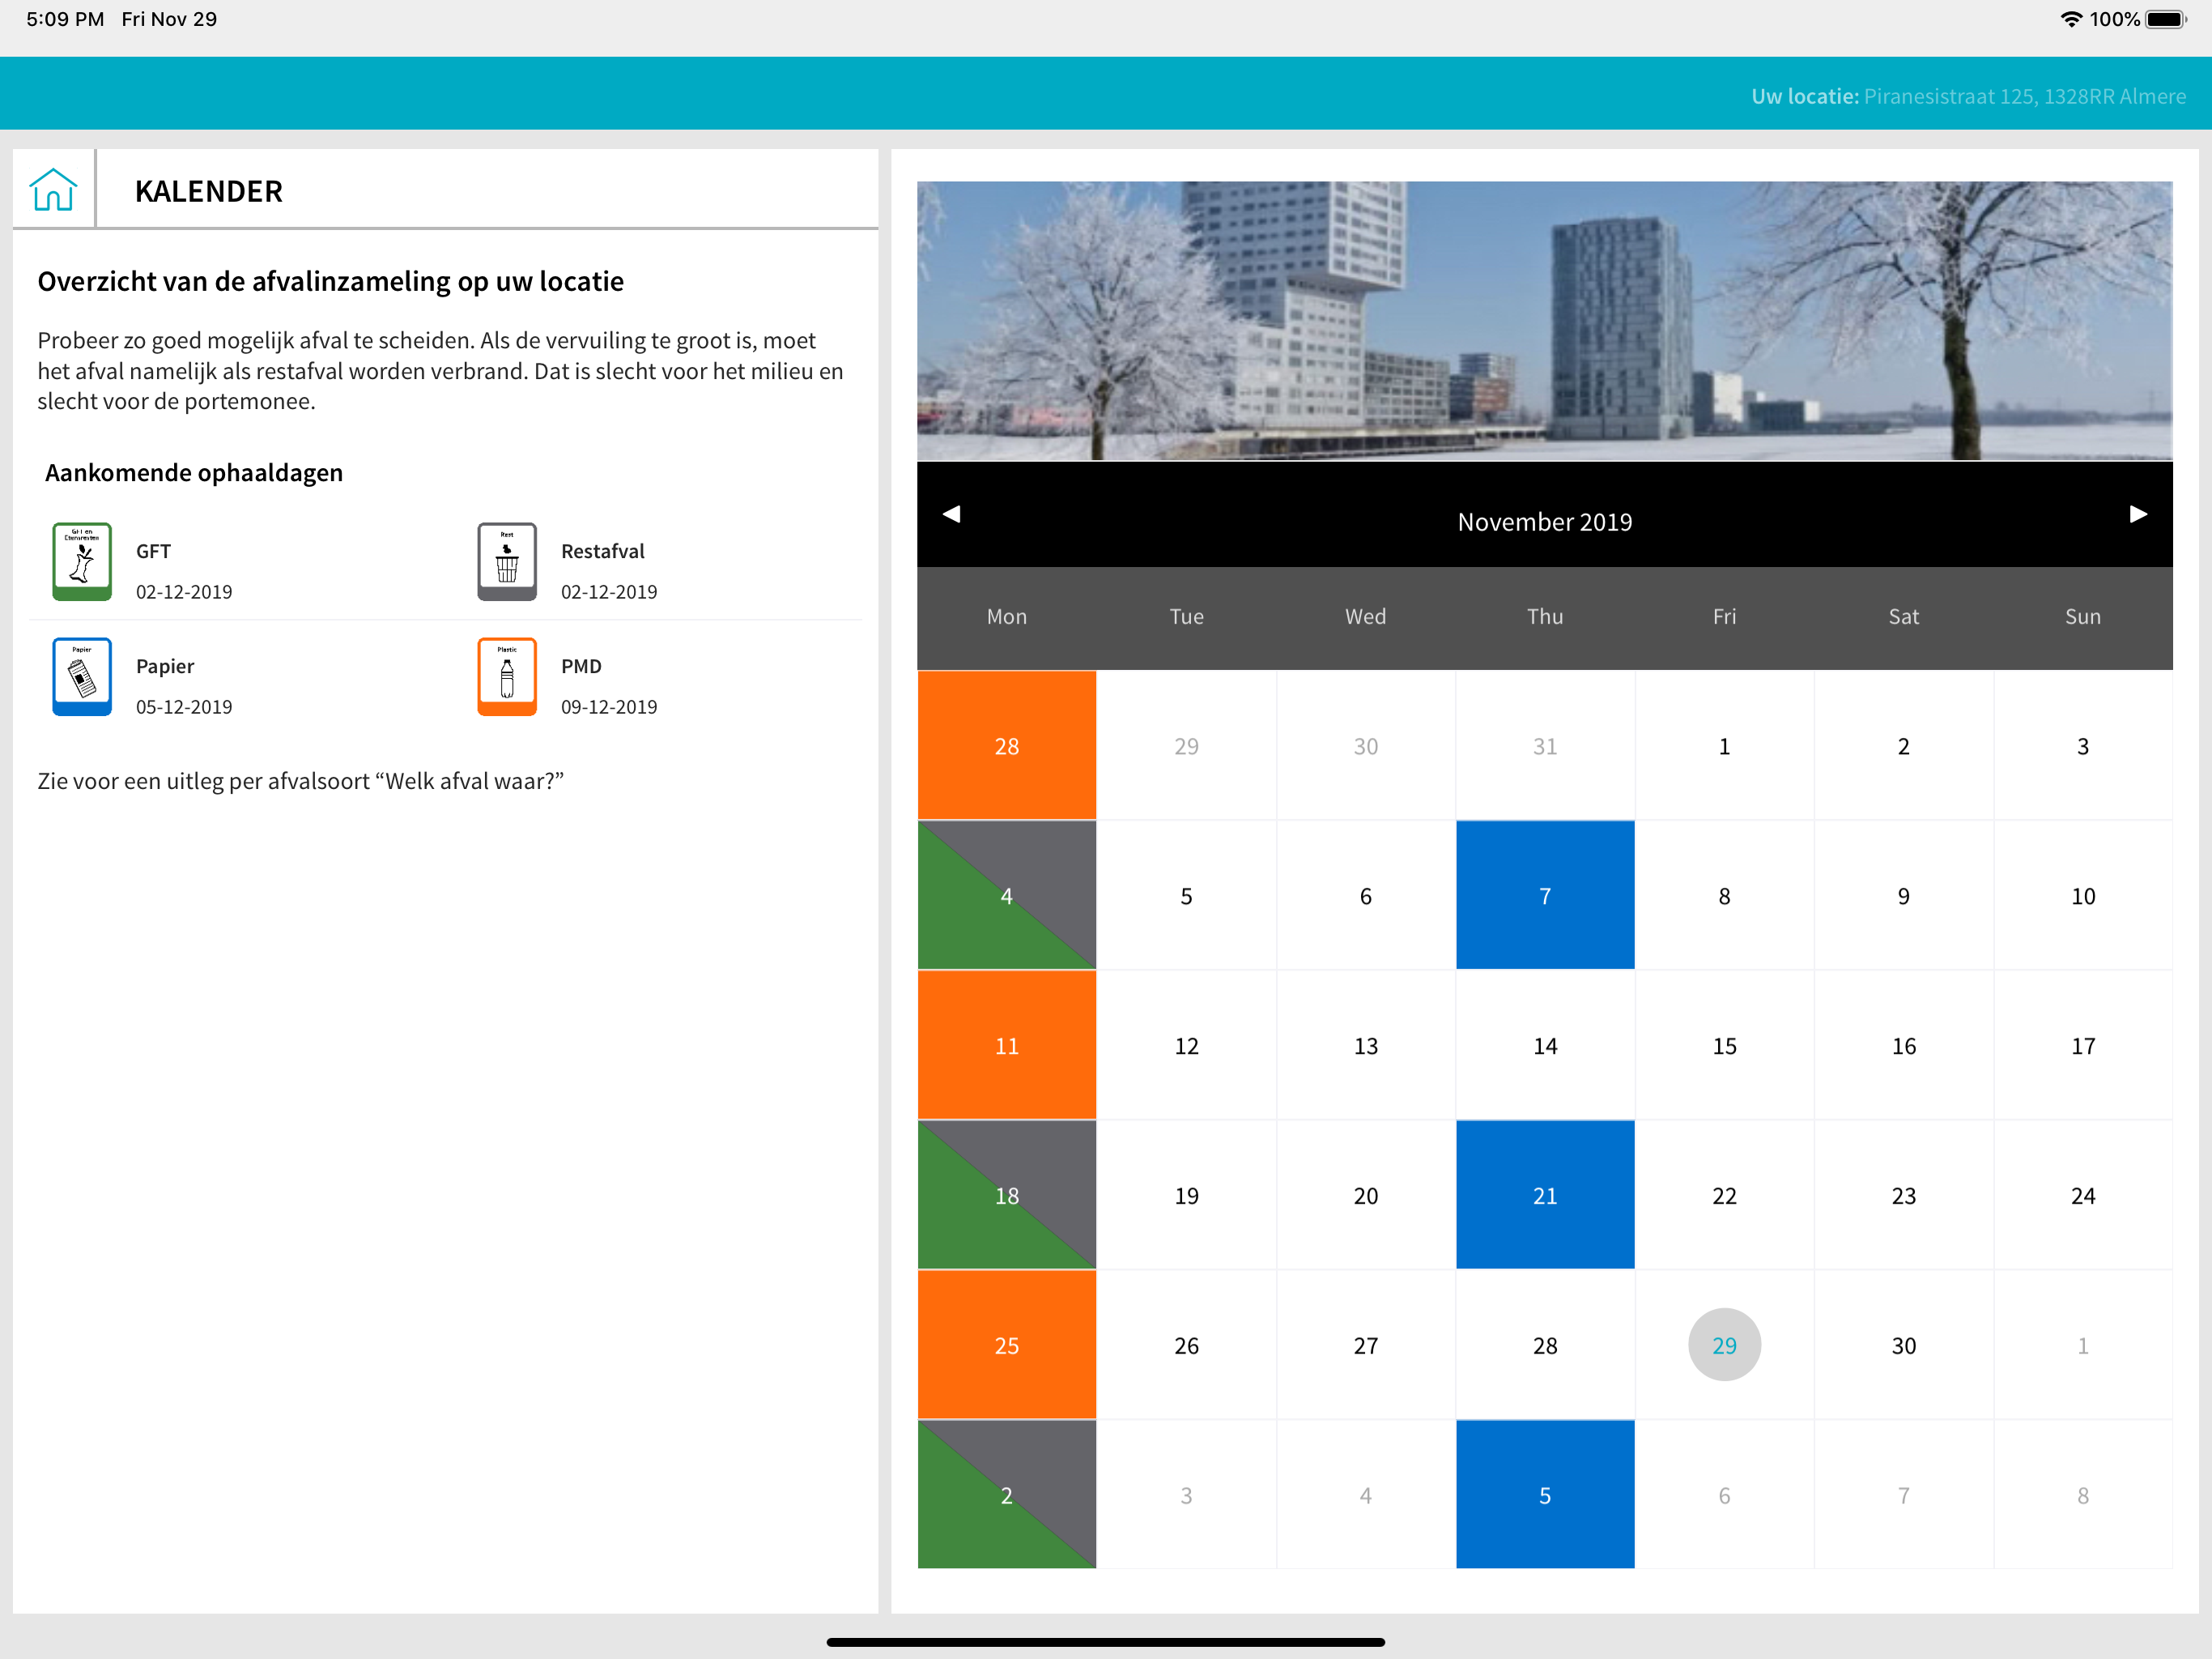
Task: Go to previous month arrow
Action: coord(951,514)
